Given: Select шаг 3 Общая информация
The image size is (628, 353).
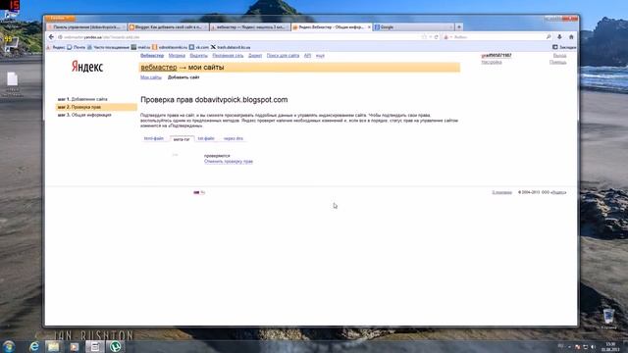Looking at the screenshot, I should pos(84,115).
